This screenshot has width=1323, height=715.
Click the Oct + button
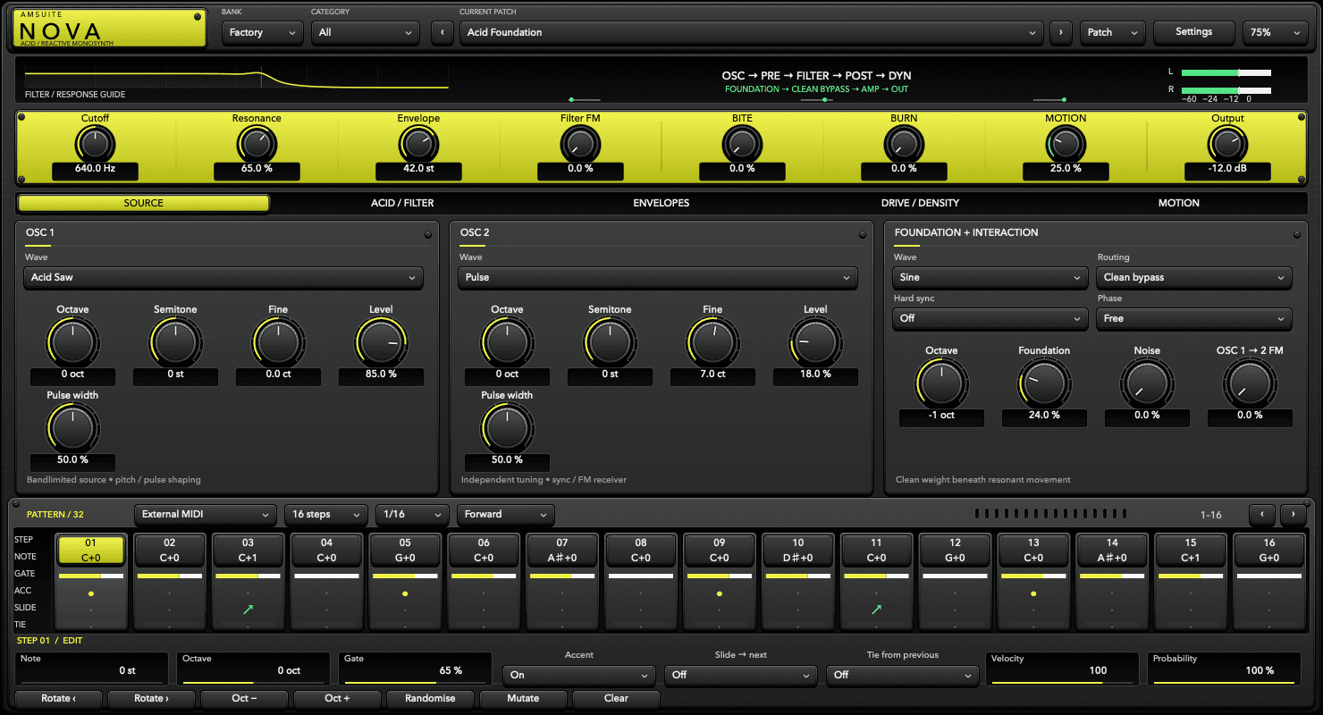[337, 698]
